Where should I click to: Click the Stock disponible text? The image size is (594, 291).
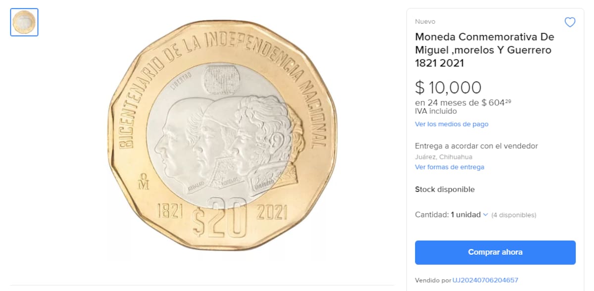[445, 189]
